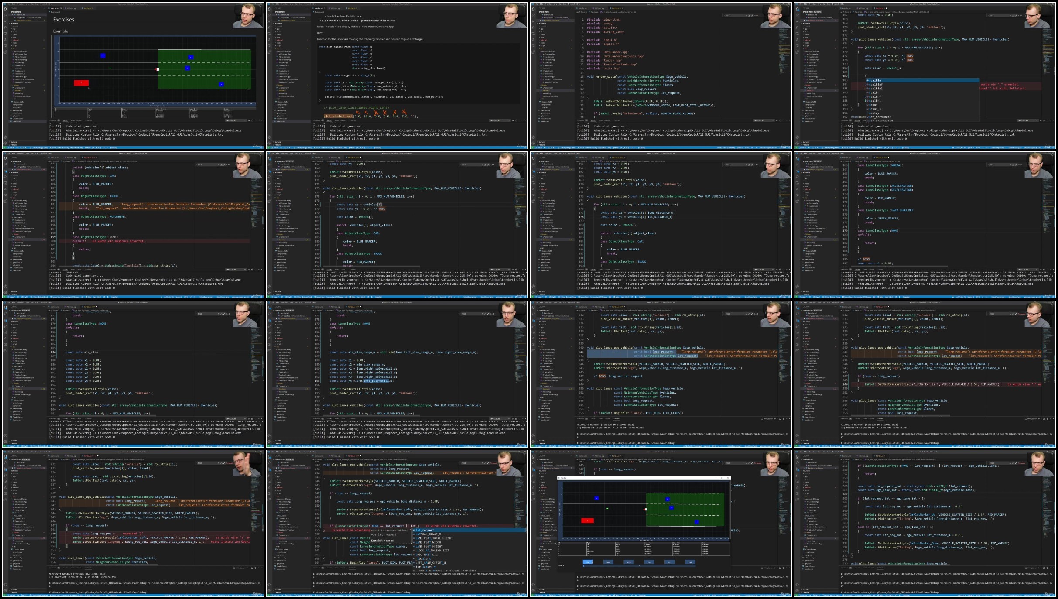Viewport: 1058px width, 599px height.
Task: Open the frame where xs equals unfinished vehicles[i]
Action: click(x=397, y=224)
